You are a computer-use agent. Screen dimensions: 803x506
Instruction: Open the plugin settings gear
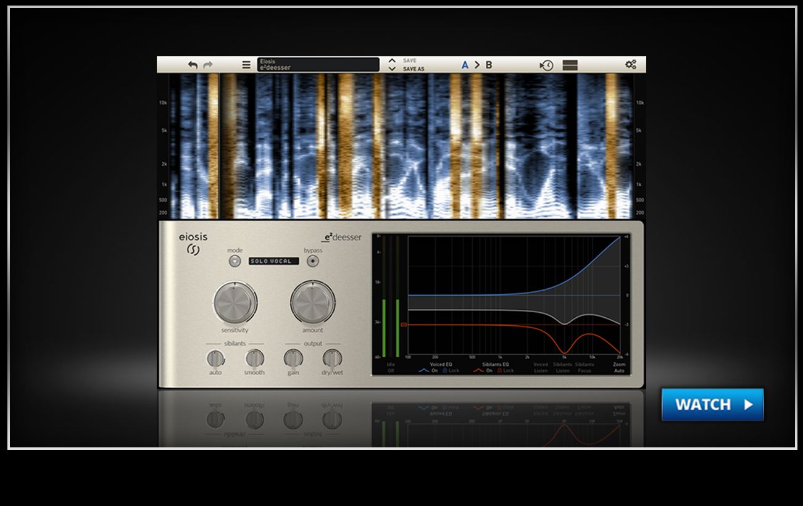[x=631, y=64]
